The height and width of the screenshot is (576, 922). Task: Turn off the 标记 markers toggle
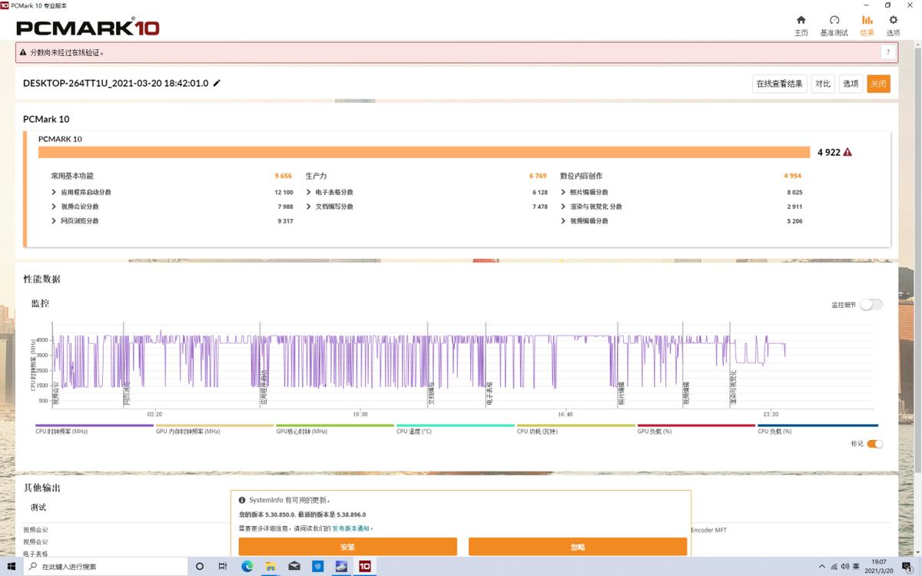point(874,444)
